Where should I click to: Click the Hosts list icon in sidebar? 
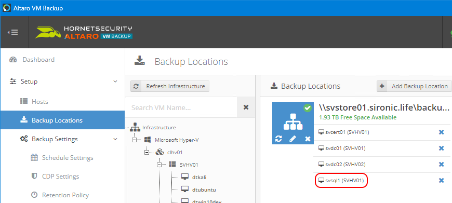pyautogui.click(x=23, y=101)
